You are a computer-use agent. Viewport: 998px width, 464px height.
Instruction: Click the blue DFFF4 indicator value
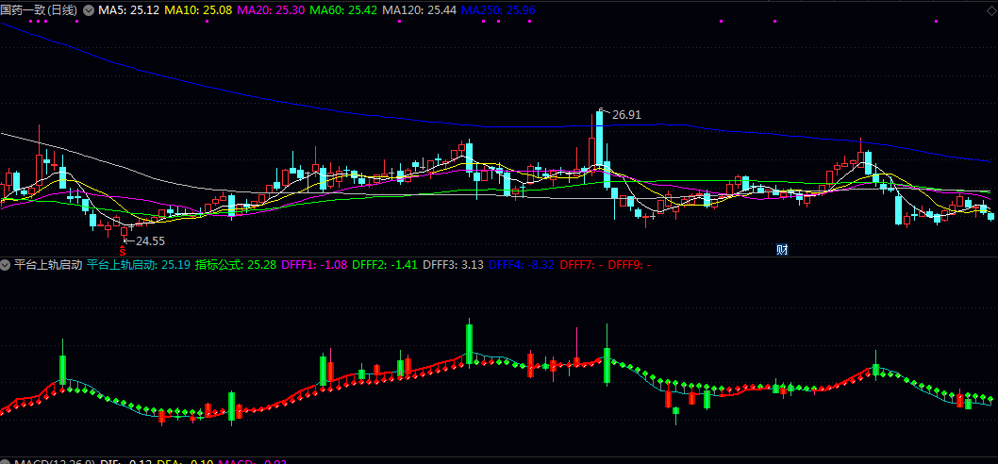[x=522, y=265]
